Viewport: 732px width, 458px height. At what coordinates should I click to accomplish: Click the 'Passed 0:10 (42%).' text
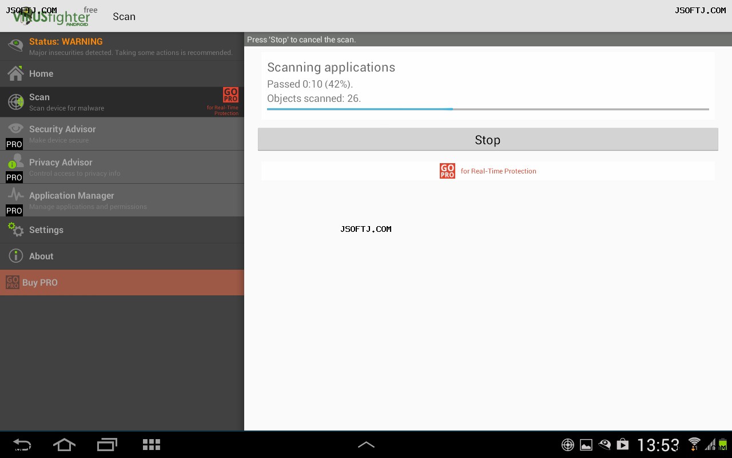[x=310, y=84]
